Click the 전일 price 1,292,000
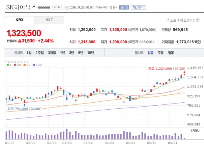204x148 pixels. [x=87, y=30]
